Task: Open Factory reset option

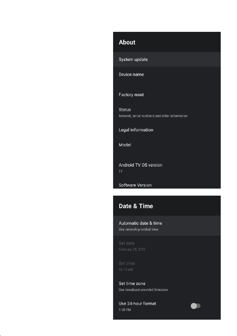Action: coord(167,94)
